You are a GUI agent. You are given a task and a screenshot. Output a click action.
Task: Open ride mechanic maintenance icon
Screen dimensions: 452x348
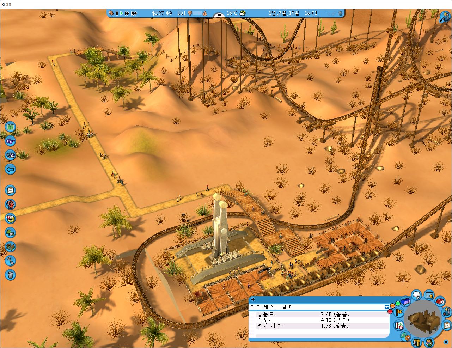pos(447,312)
